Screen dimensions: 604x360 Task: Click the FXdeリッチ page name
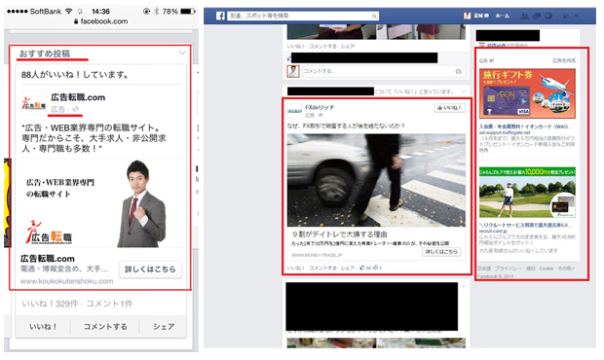[320, 107]
